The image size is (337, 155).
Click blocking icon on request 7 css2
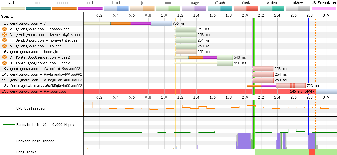tap(4, 57)
